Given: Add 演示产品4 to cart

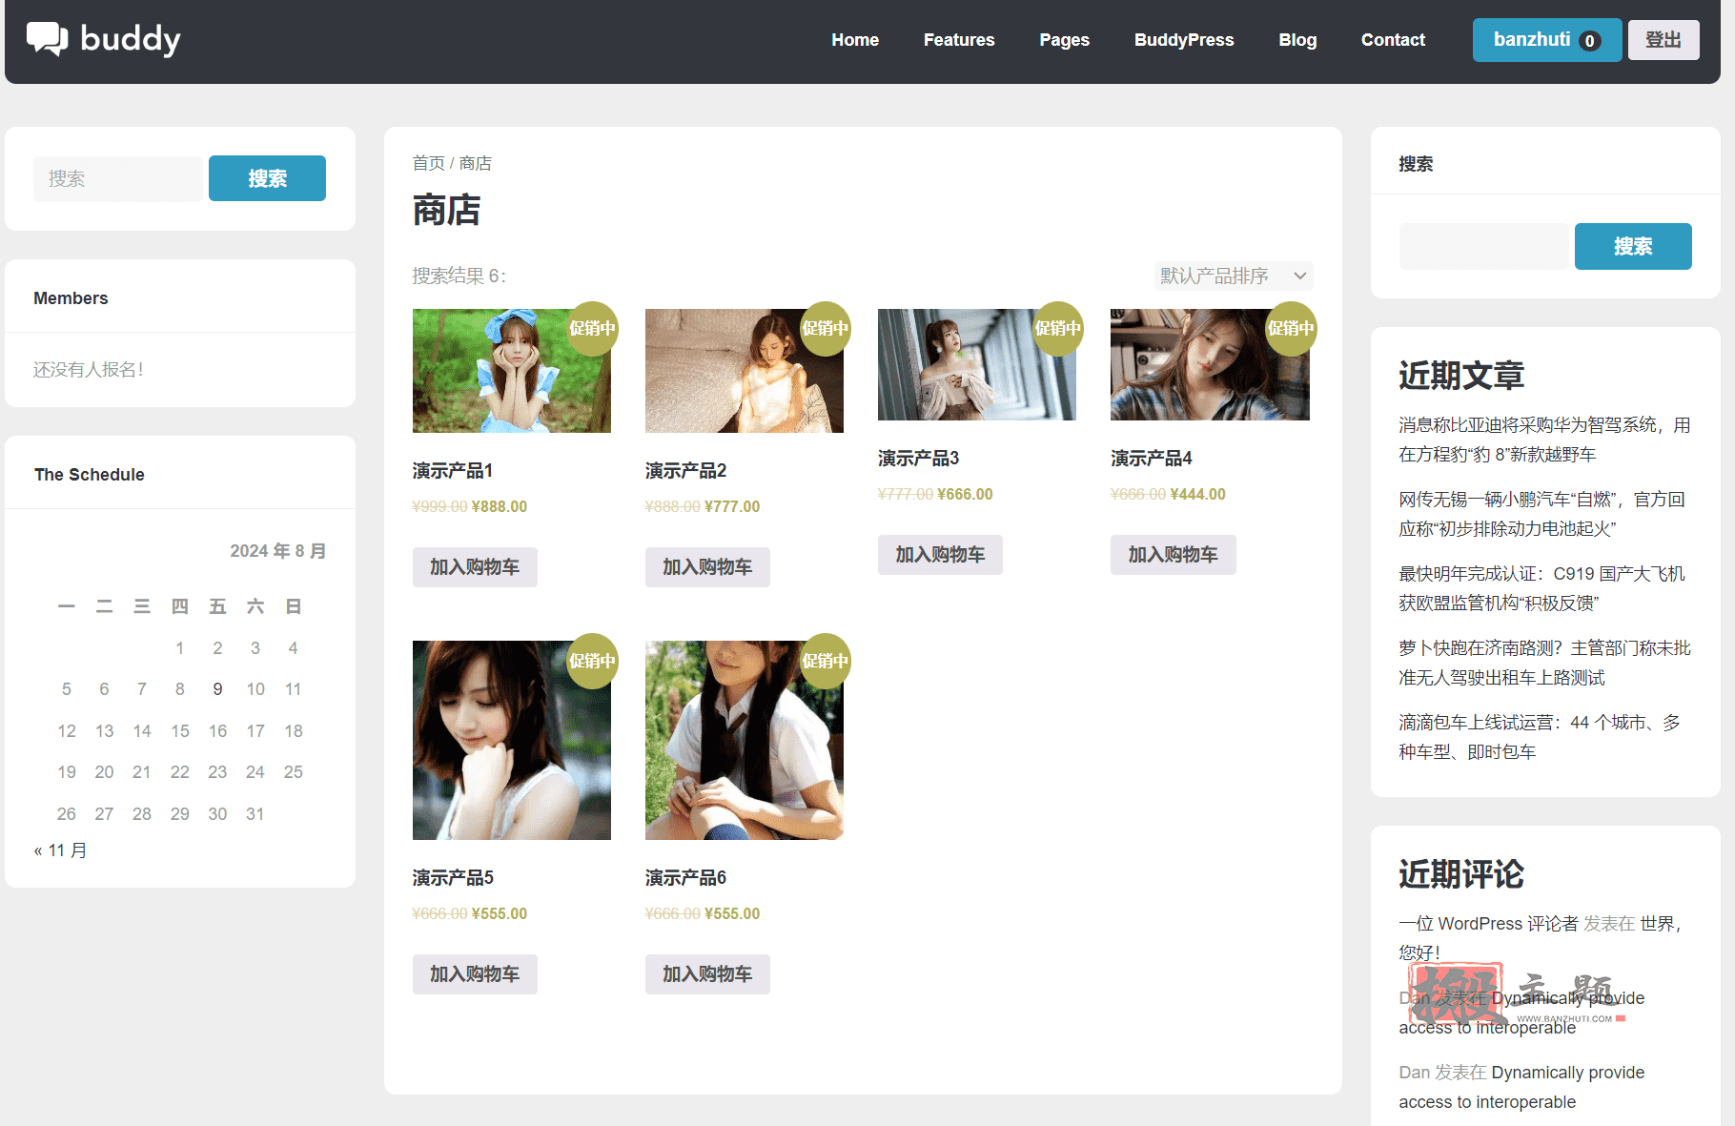Looking at the screenshot, I should (1173, 555).
